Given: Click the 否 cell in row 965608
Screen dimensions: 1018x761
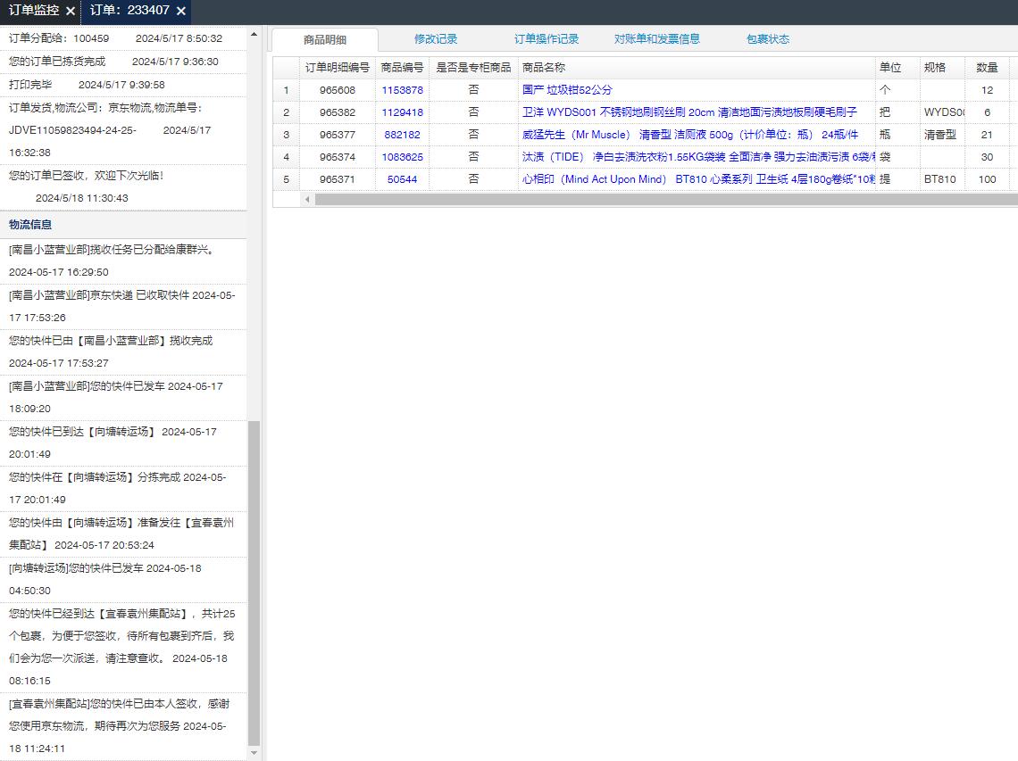Looking at the screenshot, I should point(473,90).
